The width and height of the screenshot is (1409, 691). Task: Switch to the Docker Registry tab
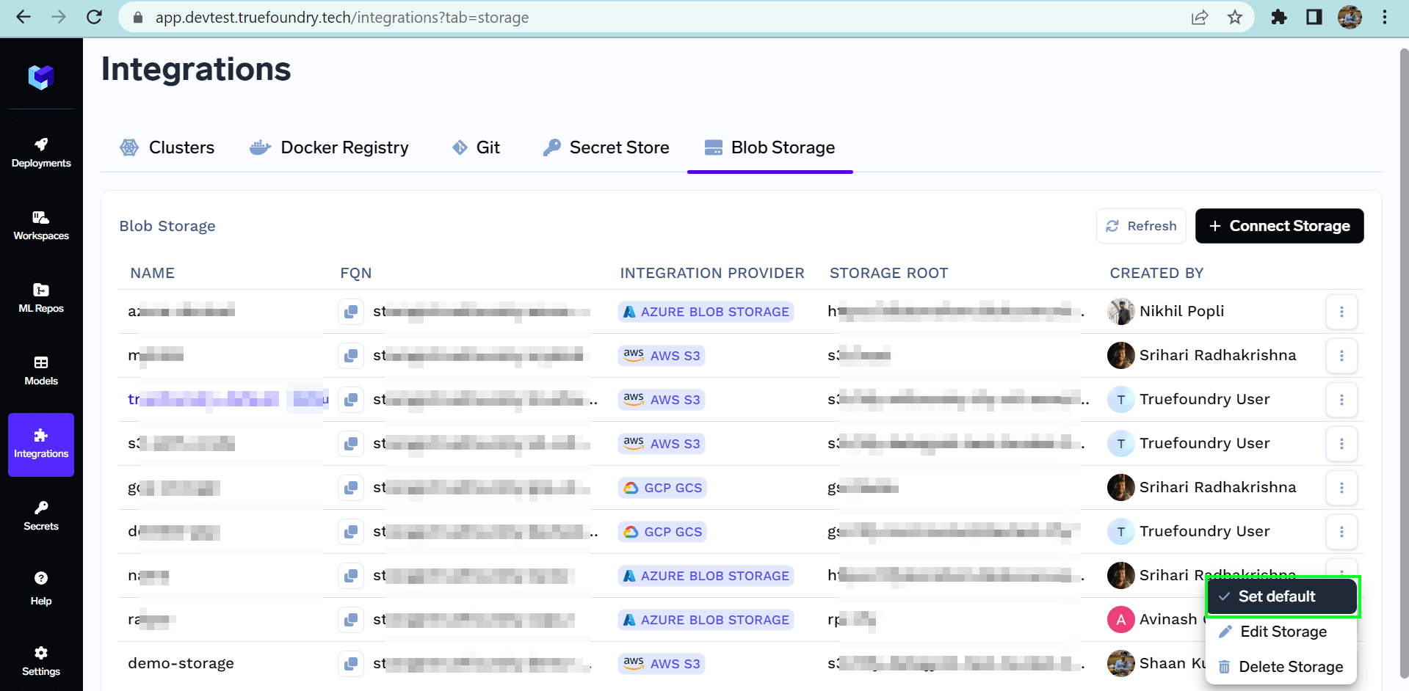coord(329,148)
